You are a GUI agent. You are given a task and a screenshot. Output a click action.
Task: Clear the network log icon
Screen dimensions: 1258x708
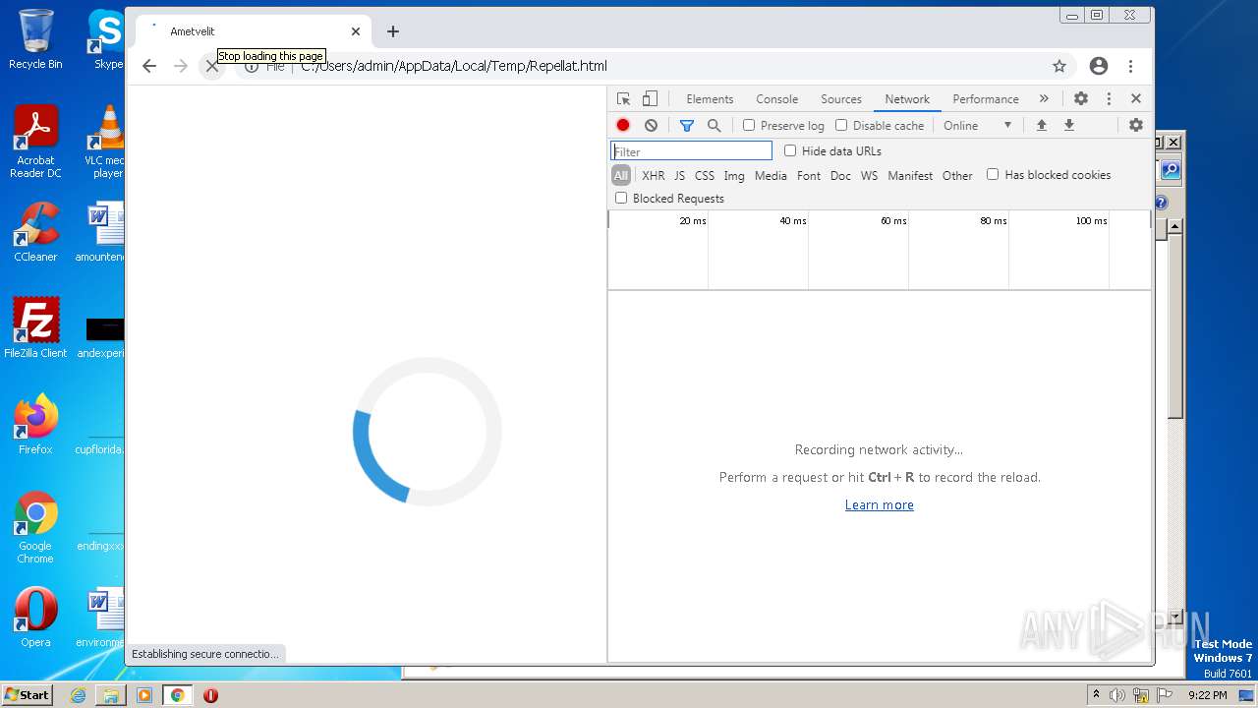651,125
